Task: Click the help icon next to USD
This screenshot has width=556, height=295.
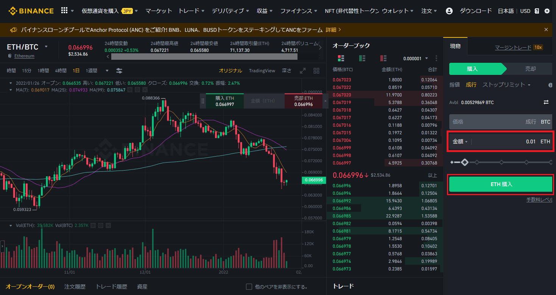Action: pos(537,11)
